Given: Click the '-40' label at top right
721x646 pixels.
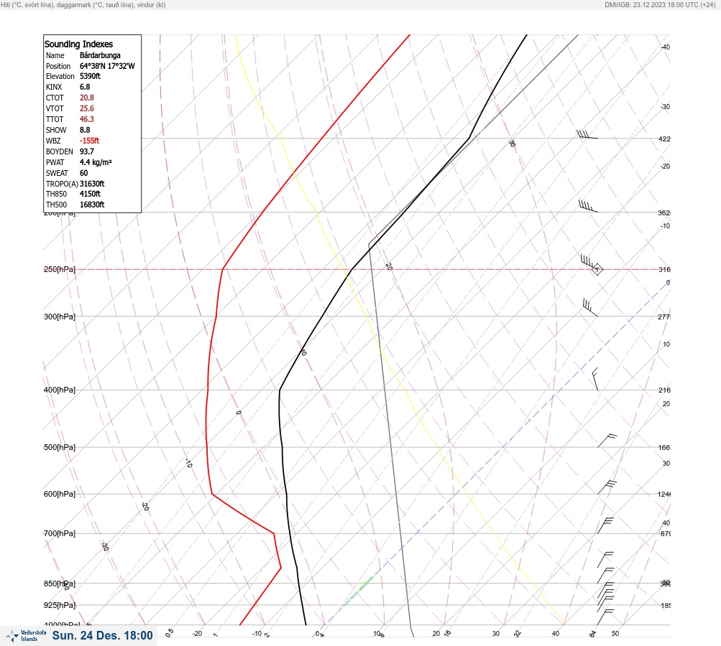Looking at the screenshot, I should pos(665,47).
